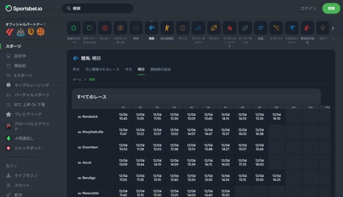This screenshot has height=197, width=343.
Task: Switch to the Tomorrow (明日) tab
Action: pyautogui.click(x=141, y=69)
